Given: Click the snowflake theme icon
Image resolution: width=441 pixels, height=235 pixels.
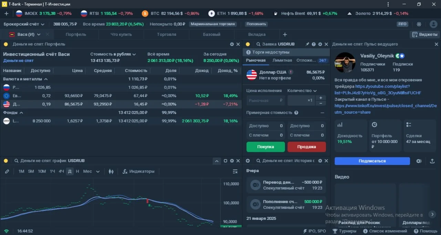Looking at the screenshot, I should [419, 24].
